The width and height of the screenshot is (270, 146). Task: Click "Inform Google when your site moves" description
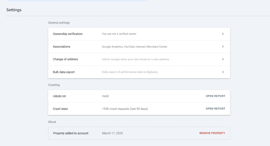[135, 59]
